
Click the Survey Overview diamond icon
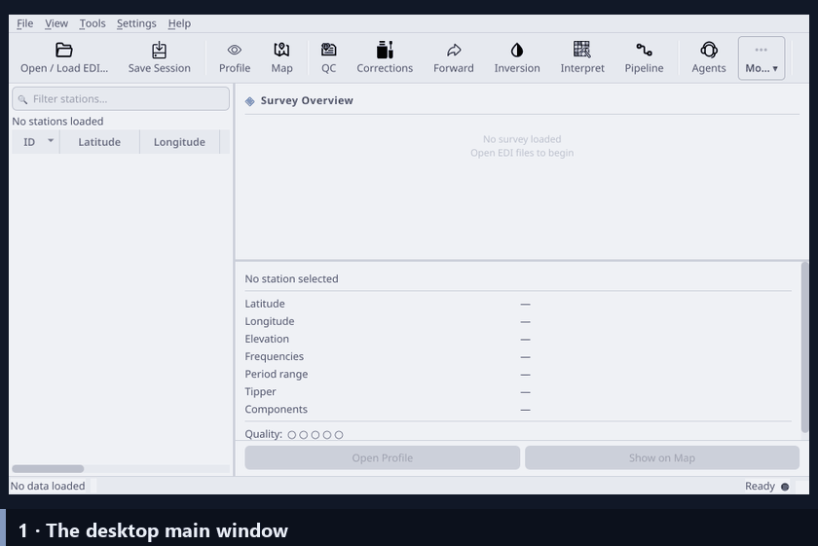(250, 100)
